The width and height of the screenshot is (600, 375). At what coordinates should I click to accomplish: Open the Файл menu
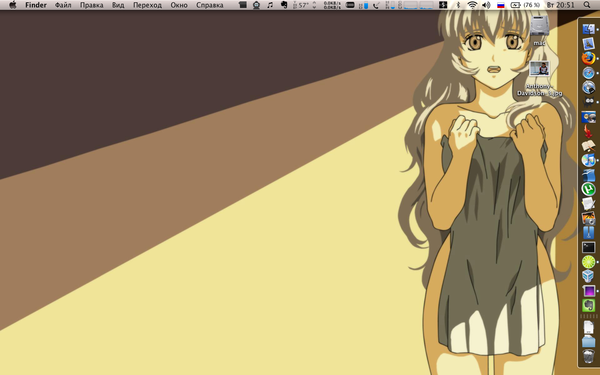coord(63,5)
